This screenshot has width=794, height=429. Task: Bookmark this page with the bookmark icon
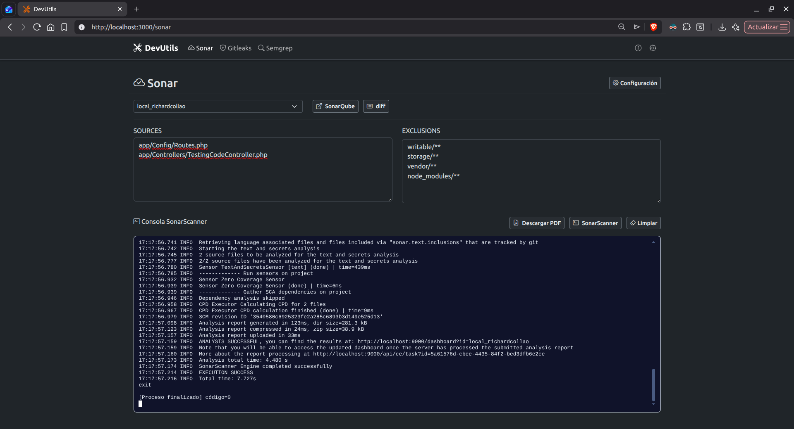(64, 27)
